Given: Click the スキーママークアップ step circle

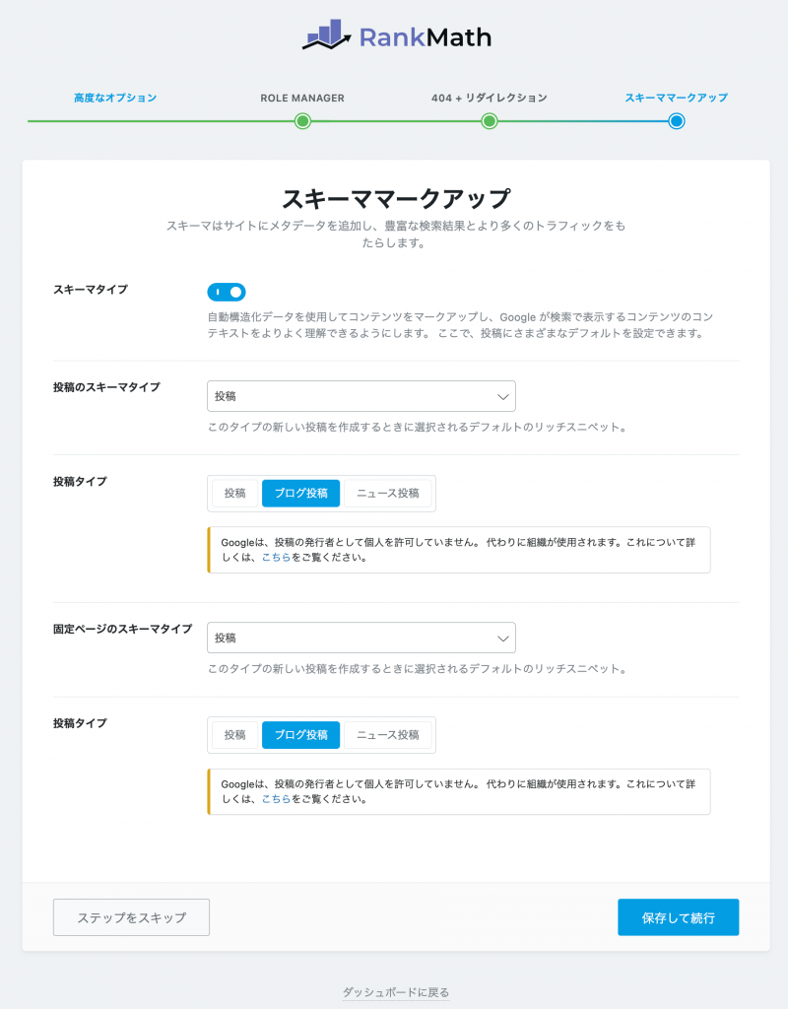Looking at the screenshot, I should point(676,121).
